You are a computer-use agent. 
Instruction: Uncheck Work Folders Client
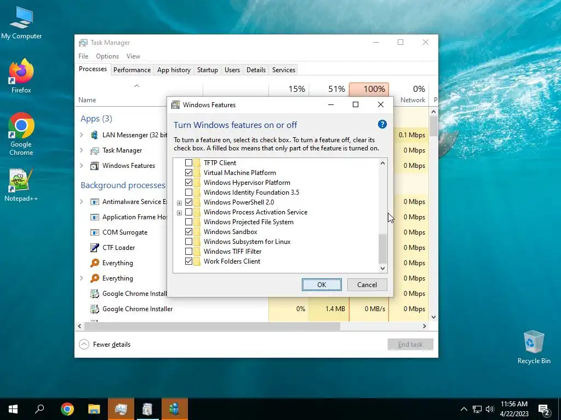click(x=188, y=261)
